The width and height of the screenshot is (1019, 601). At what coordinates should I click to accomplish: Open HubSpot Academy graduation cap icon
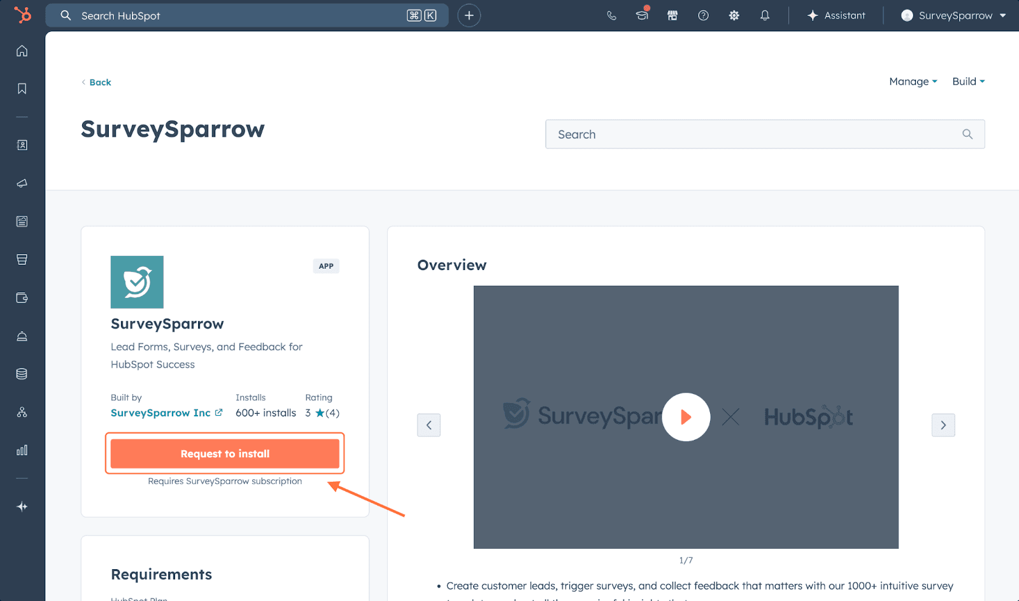[x=642, y=15]
